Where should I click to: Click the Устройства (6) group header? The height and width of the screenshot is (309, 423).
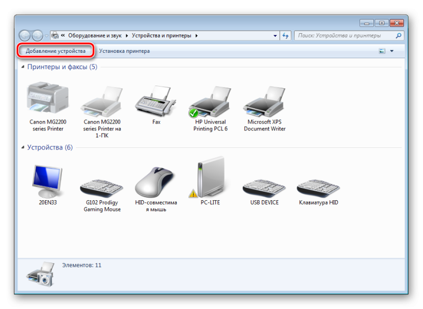50,147
